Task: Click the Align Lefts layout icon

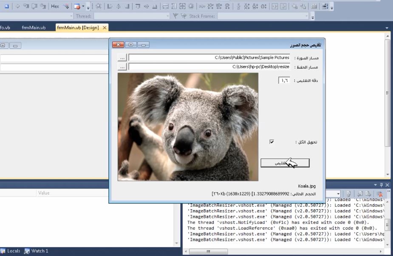Action: (x=110, y=6)
